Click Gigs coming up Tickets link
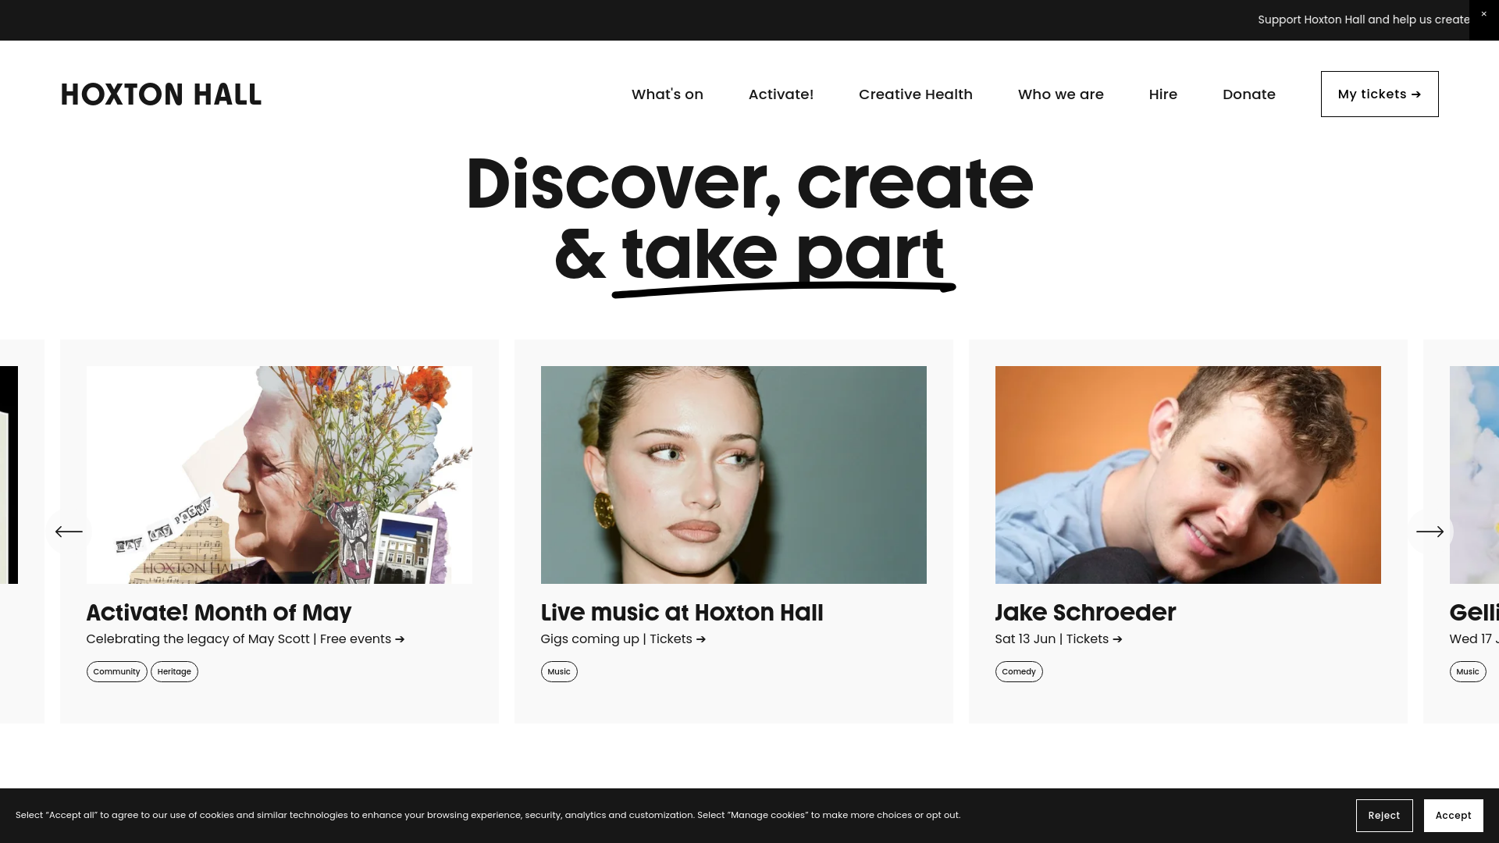This screenshot has width=1499, height=843. point(623,639)
